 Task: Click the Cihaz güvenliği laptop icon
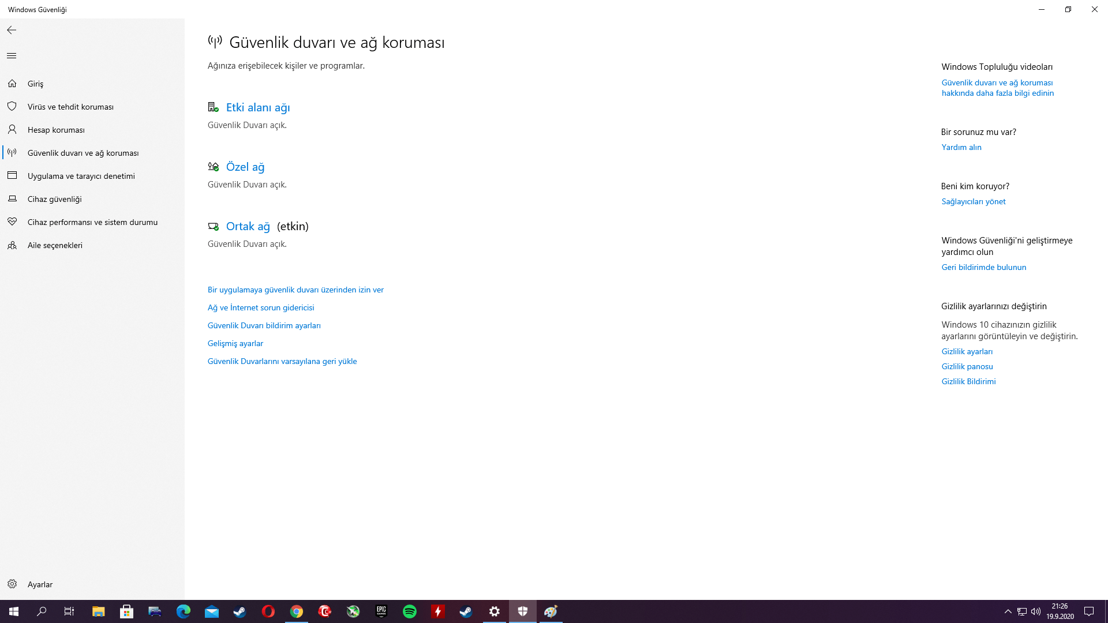tap(12, 199)
